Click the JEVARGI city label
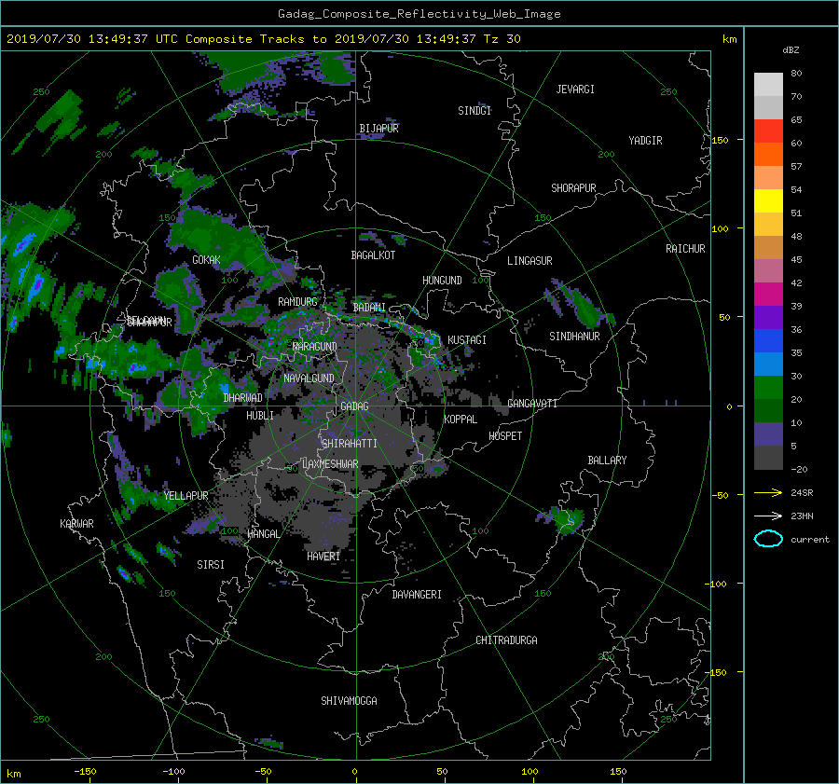The image size is (839, 784). pyautogui.click(x=575, y=89)
